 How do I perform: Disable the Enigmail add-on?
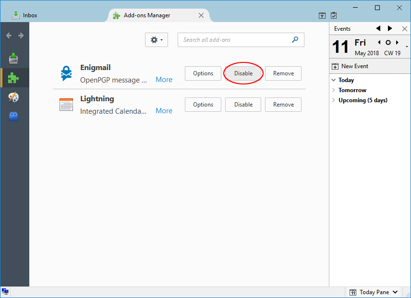pos(243,73)
